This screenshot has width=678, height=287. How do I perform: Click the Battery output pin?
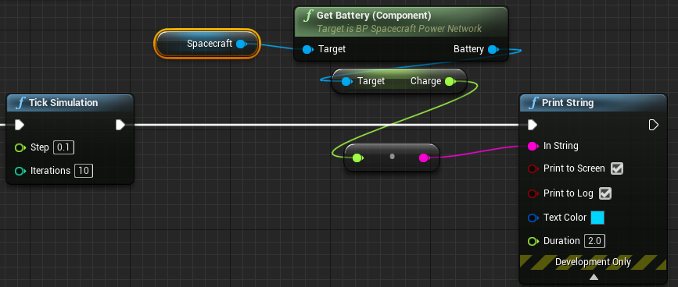point(493,50)
